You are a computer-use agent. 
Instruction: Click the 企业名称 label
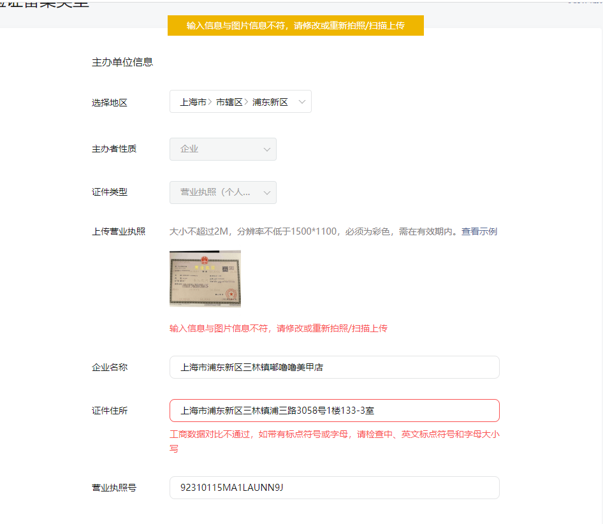[110, 367]
